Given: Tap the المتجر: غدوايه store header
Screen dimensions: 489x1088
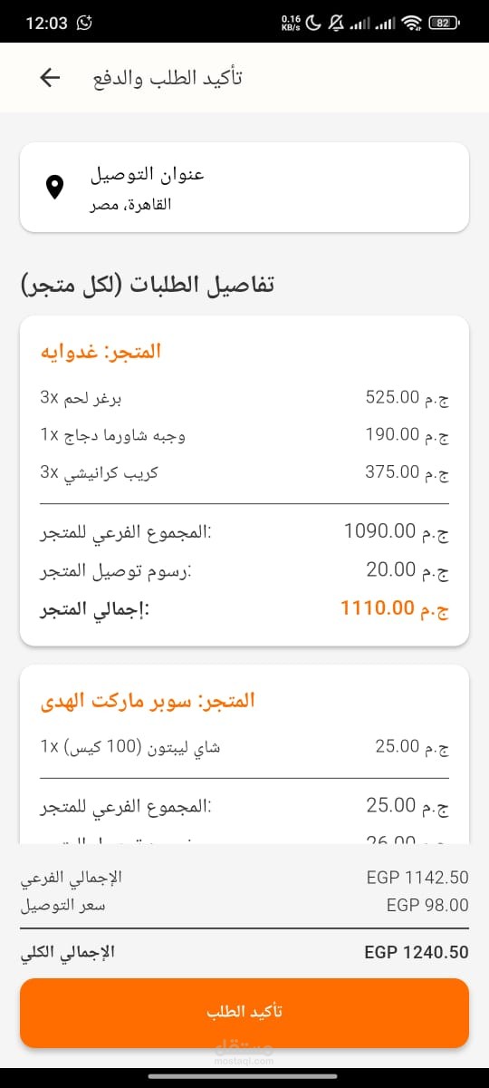Looking at the screenshot, I should 101,351.
